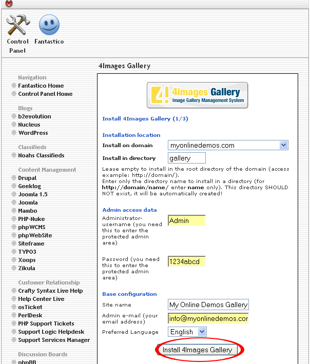Click the red close icon at top-left

[x=9, y=3]
